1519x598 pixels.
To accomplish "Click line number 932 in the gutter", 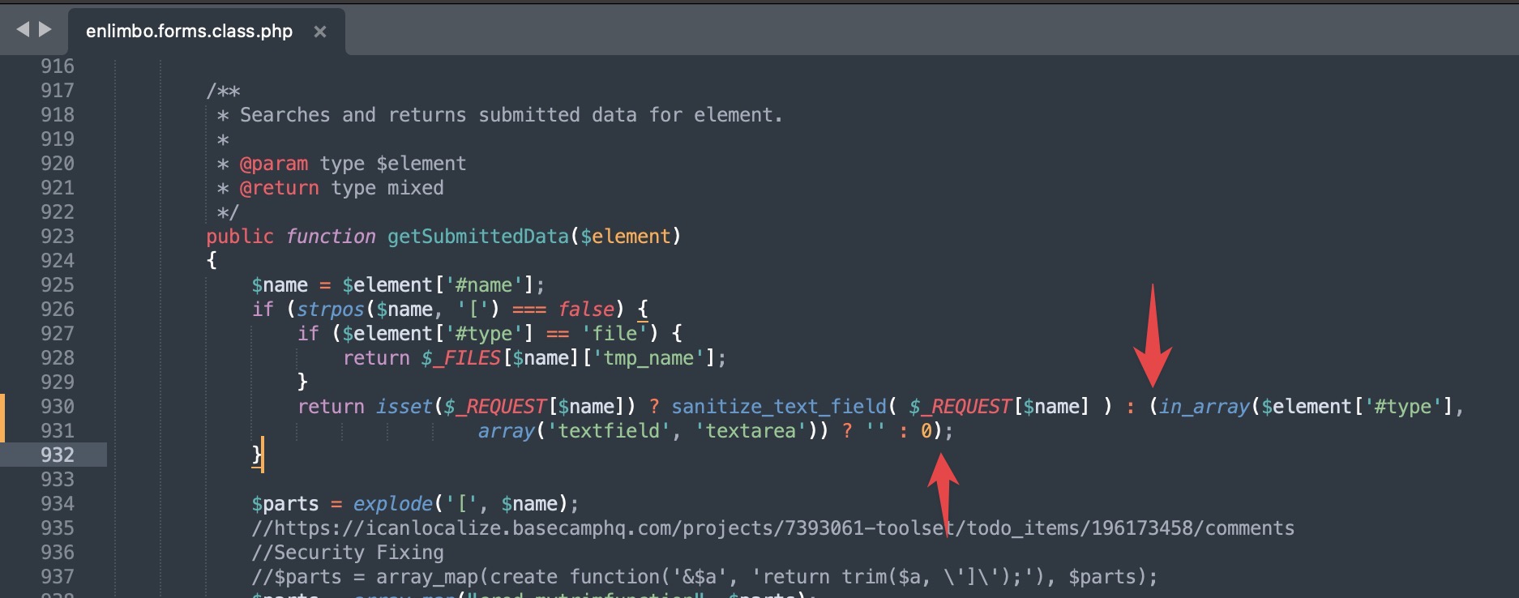I will [x=57, y=455].
